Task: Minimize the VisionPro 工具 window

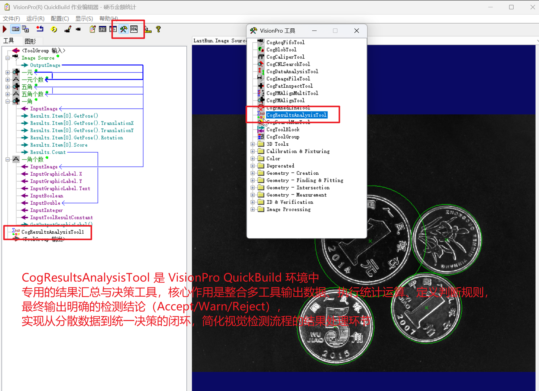Action: coord(314,31)
